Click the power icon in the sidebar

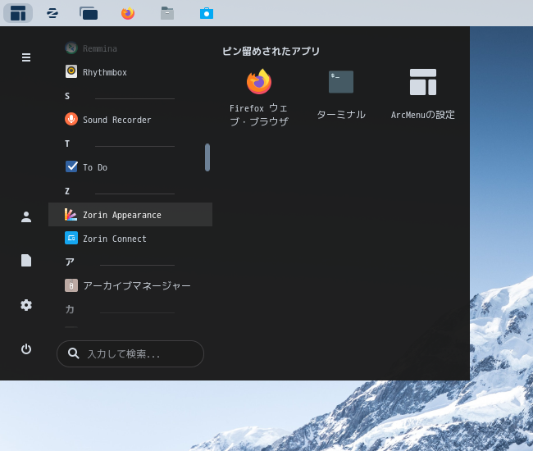(26, 349)
